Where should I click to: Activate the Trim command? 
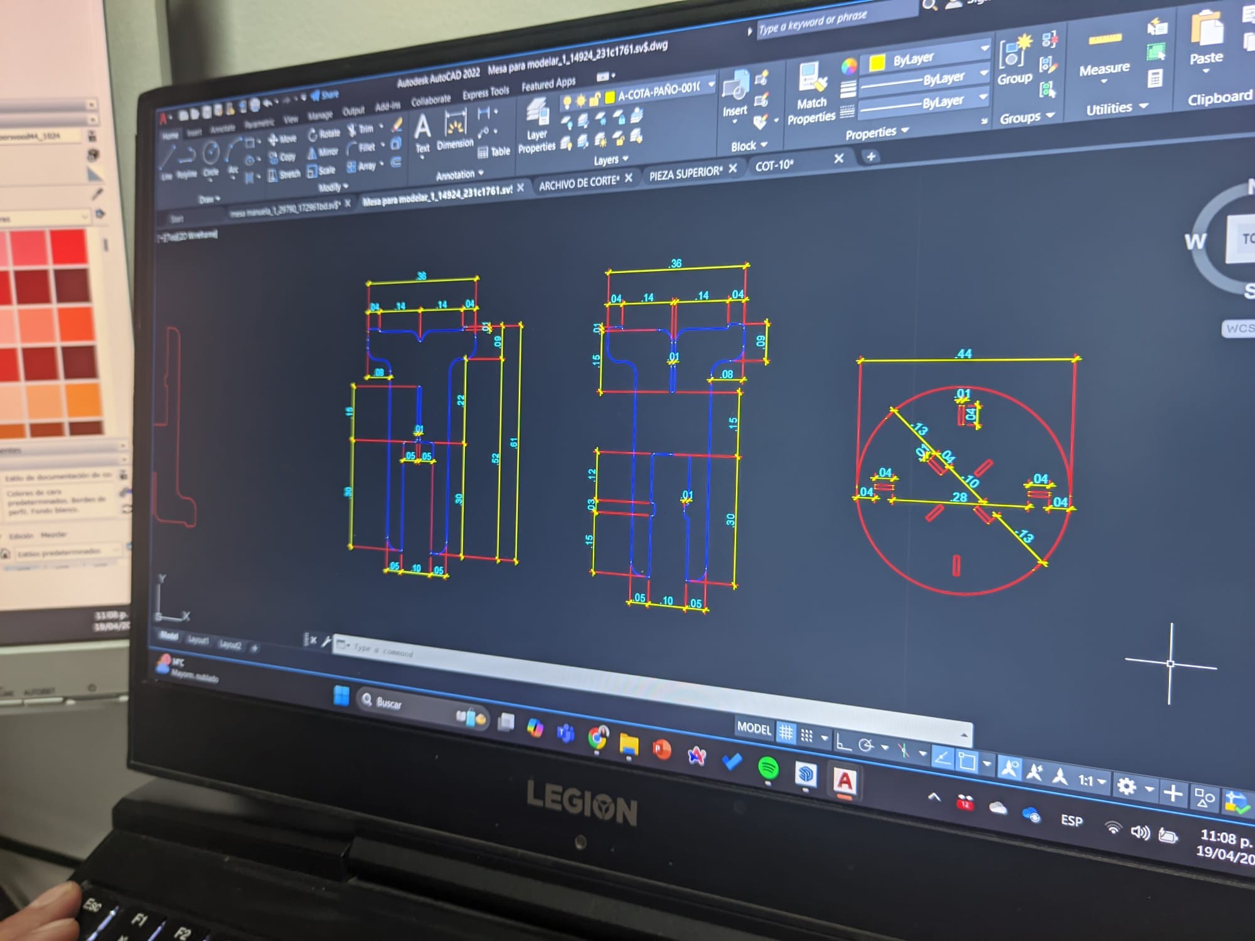pyautogui.click(x=361, y=129)
